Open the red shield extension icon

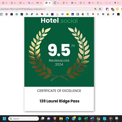click(112, 9)
